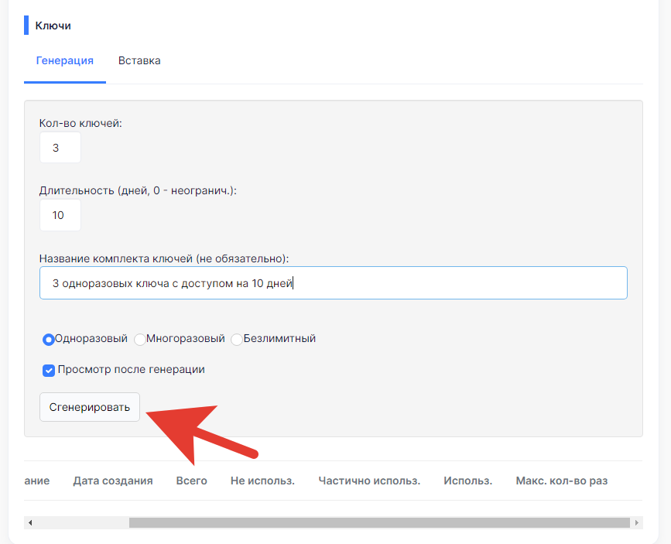
Task: Open the Вставка tab
Action: [139, 61]
